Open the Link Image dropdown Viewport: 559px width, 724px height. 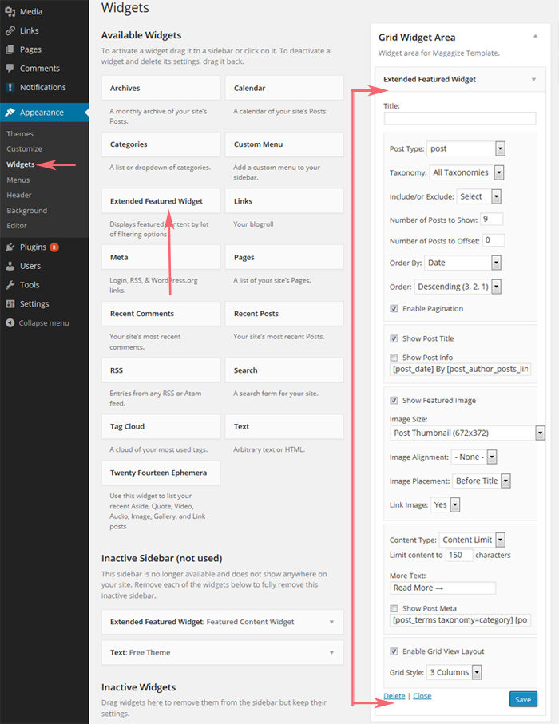446,504
